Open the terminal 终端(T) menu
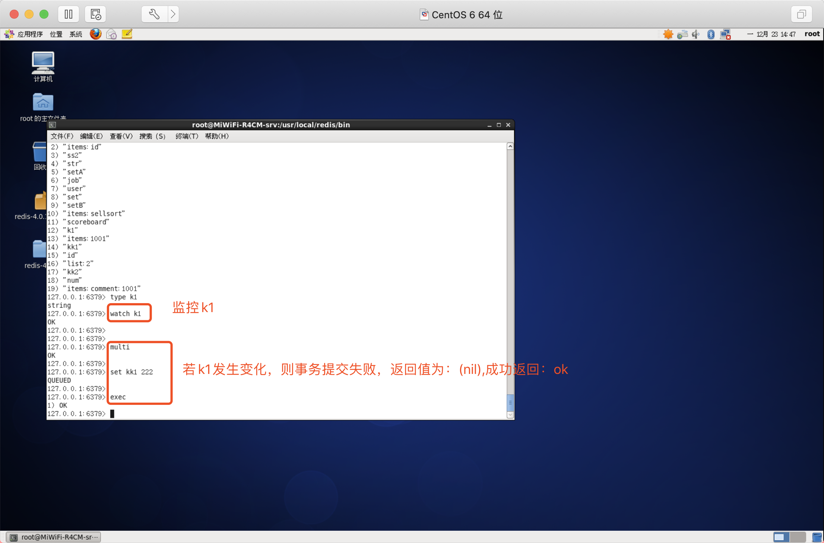 pyautogui.click(x=187, y=136)
